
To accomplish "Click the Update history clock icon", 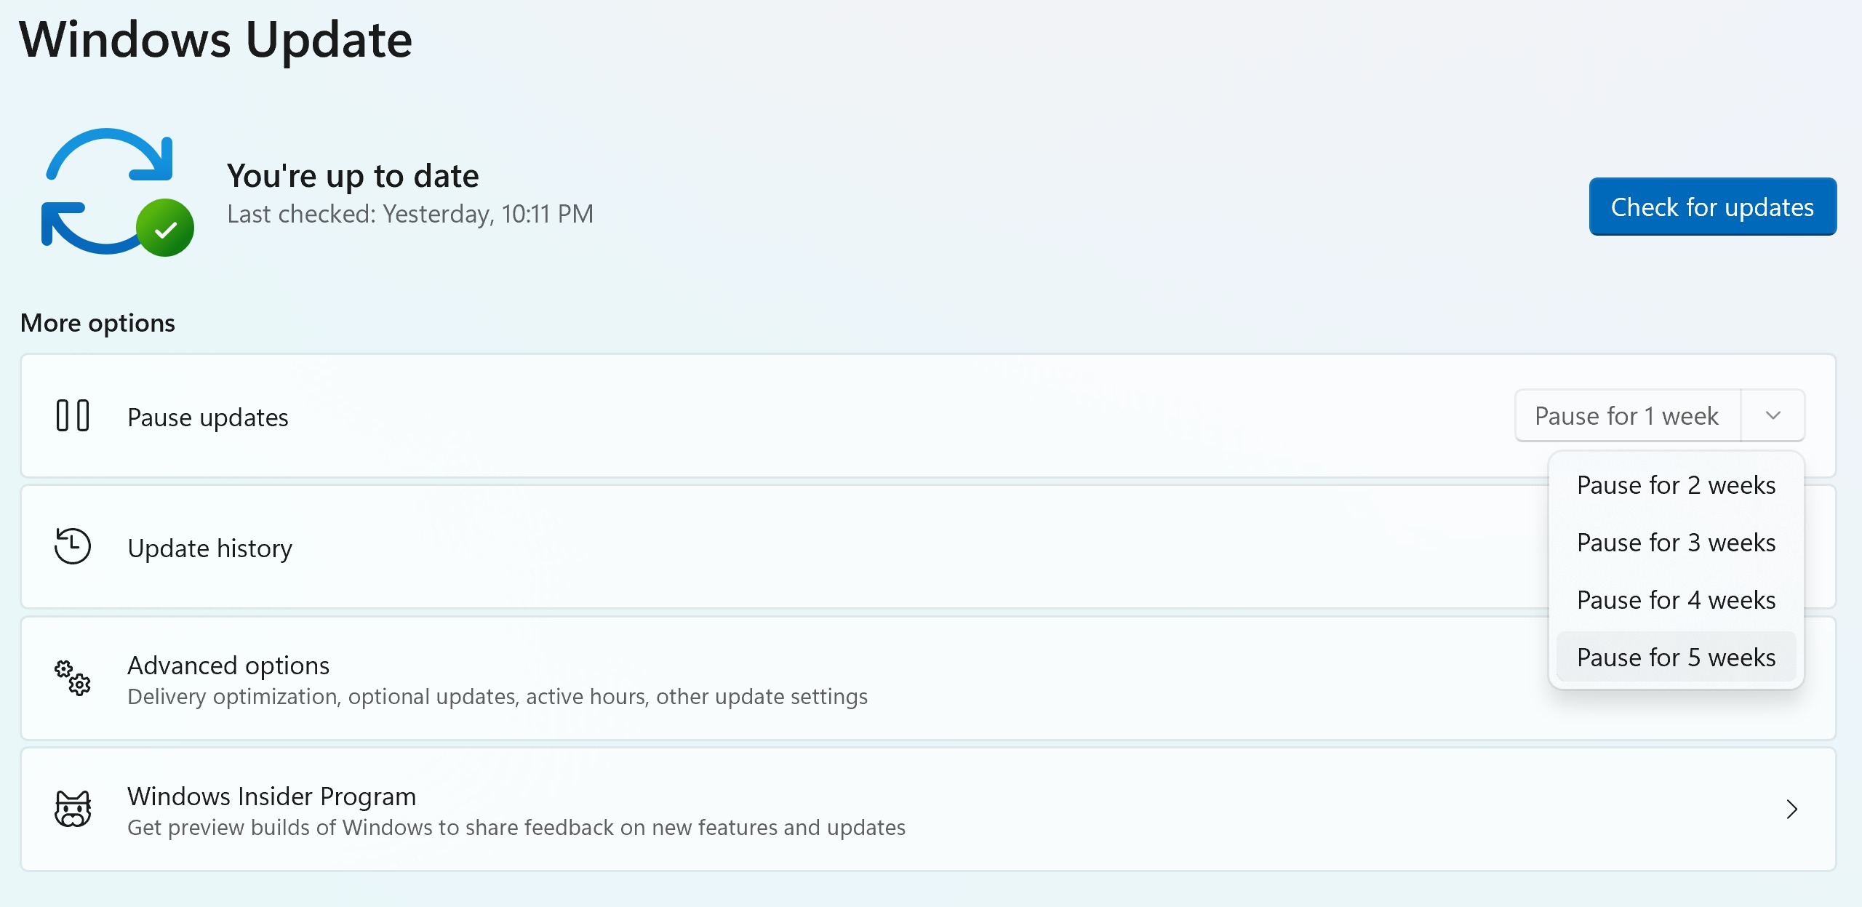I will pyautogui.click(x=73, y=546).
